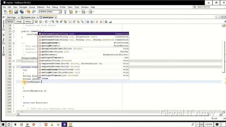Select getLoginTimeout() completion item
The height and width of the screenshot is (127, 226).
(x=83, y=58)
